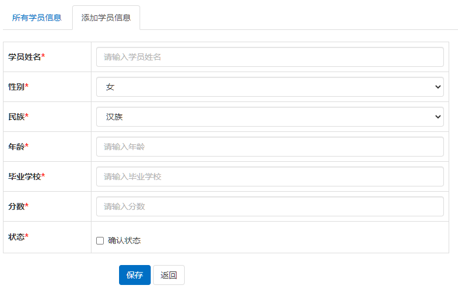
Task: Switch to the 所有学员信息 tab
Action: [37, 18]
